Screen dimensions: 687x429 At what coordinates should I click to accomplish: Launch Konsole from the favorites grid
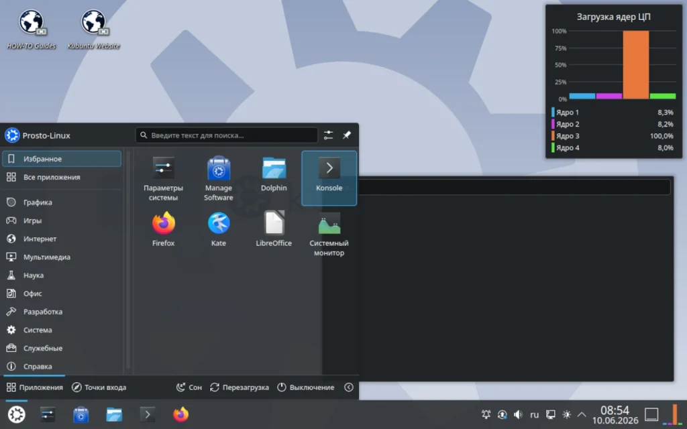[x=329, y=178]
